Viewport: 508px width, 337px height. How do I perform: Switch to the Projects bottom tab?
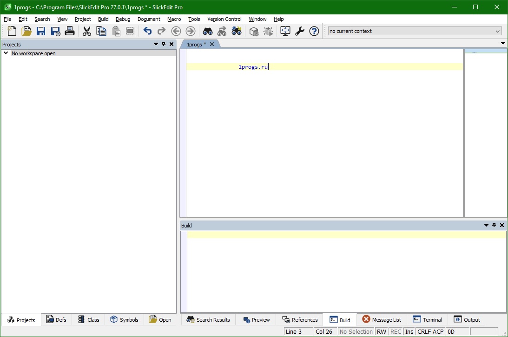coord(21,320)
